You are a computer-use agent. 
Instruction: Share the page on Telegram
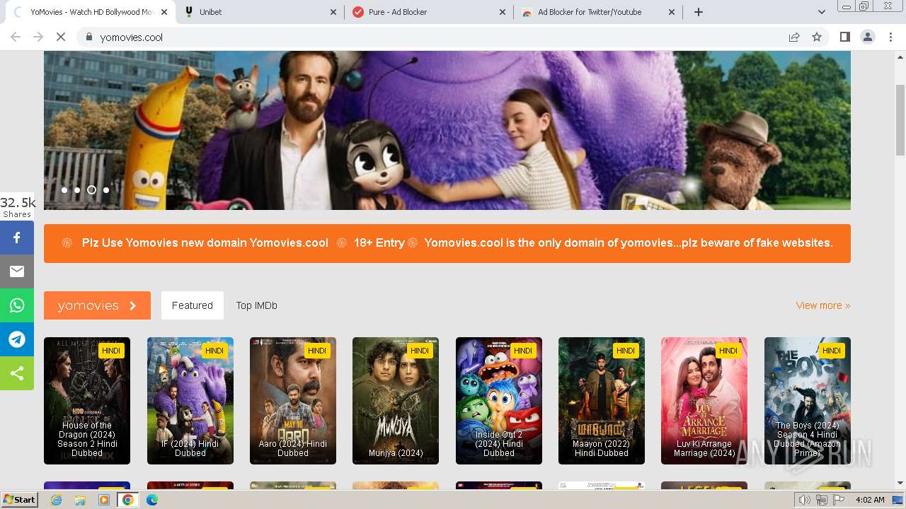17,339
